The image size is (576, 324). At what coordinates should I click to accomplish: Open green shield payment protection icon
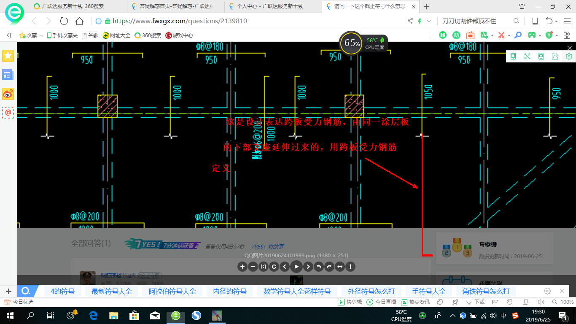(x=549, y=35)
